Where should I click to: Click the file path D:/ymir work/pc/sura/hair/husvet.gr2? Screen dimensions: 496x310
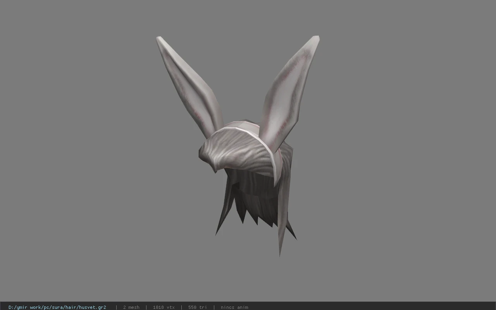coord(57,307)
